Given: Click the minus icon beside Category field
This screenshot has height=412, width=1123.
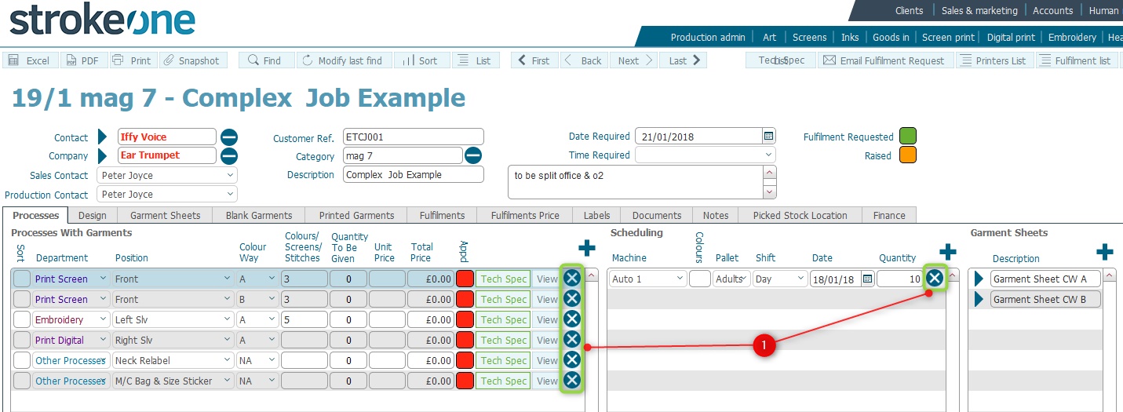Looking at the screenshot, I should (x=473, y=155).
